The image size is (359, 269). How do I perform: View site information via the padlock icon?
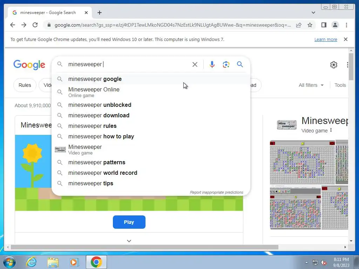point(49,25)
